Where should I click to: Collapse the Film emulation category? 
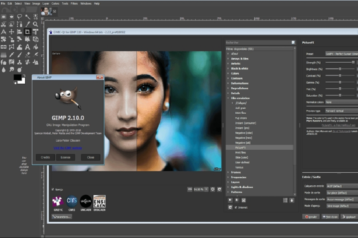point(228,98)
